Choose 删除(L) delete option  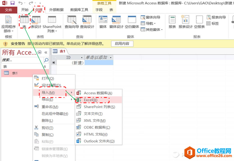point(54,120)
